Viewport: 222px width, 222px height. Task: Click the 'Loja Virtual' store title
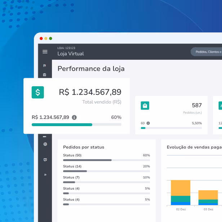(x=71, y=54)
